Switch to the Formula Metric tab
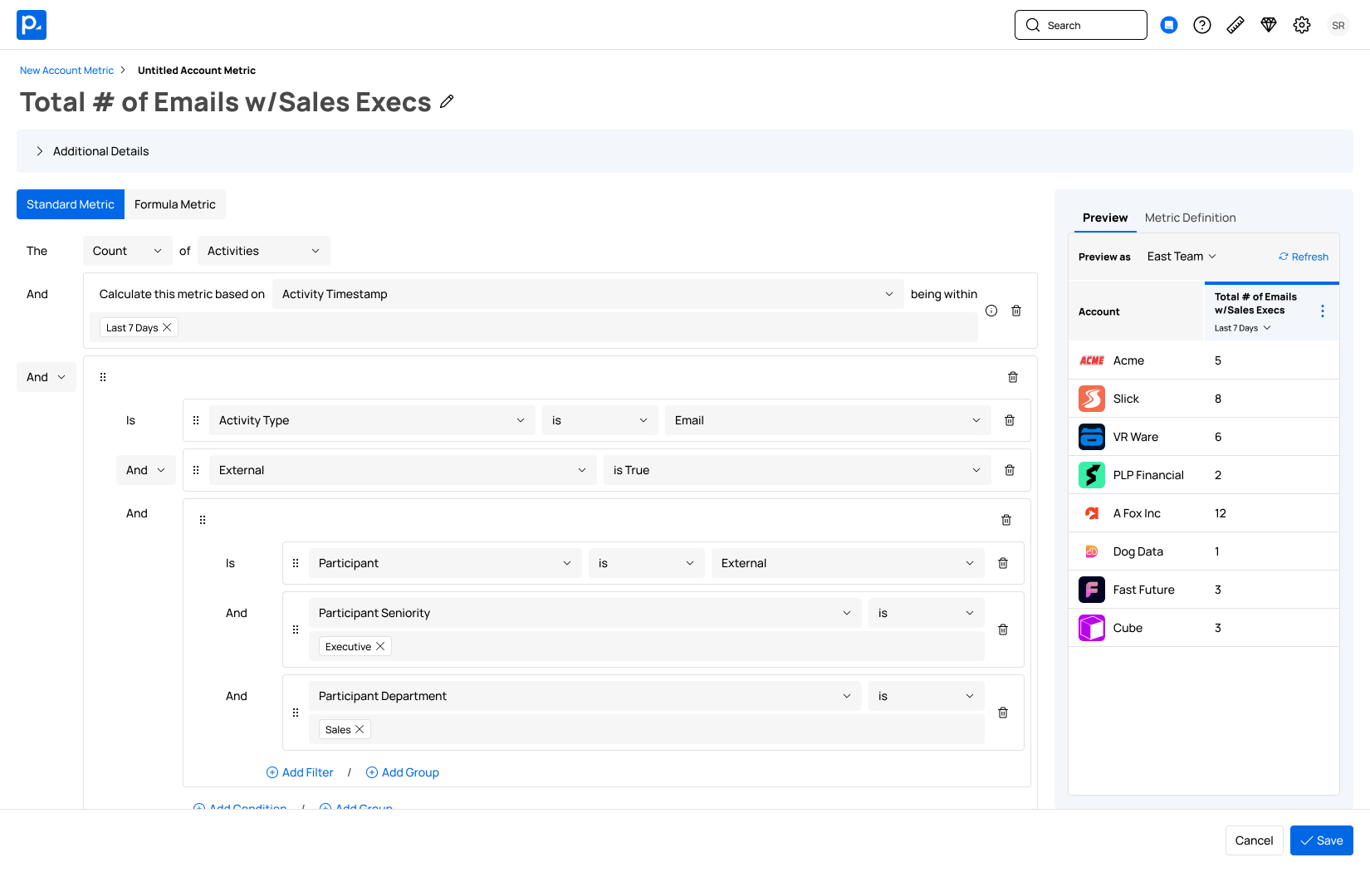 (174, 204)
